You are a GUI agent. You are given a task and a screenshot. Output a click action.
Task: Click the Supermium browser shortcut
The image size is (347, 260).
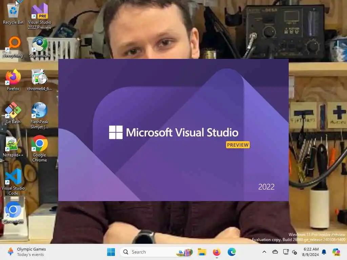point(40,47)
